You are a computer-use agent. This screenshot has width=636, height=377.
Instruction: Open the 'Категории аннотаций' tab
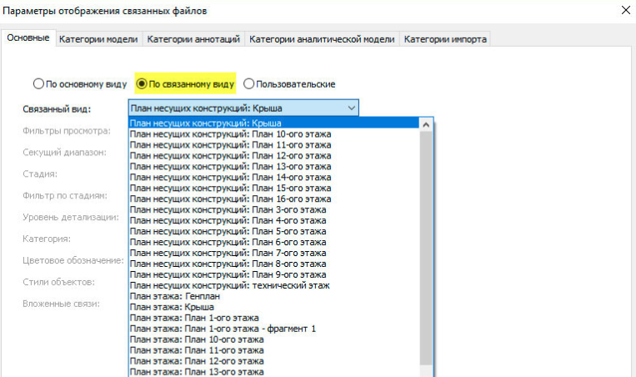[194, 38]
